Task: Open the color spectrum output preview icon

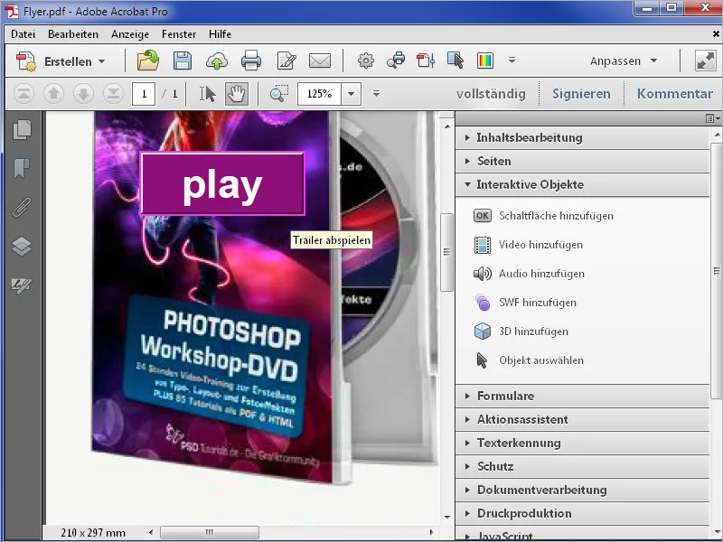Action: [x=485, y=61]
